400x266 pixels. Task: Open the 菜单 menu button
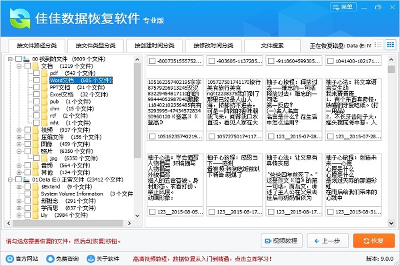click(x=343, y=7)
